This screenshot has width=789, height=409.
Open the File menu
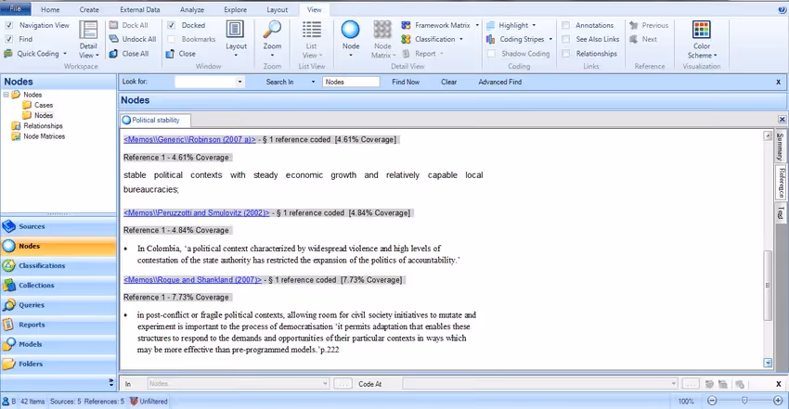point(16,8)
